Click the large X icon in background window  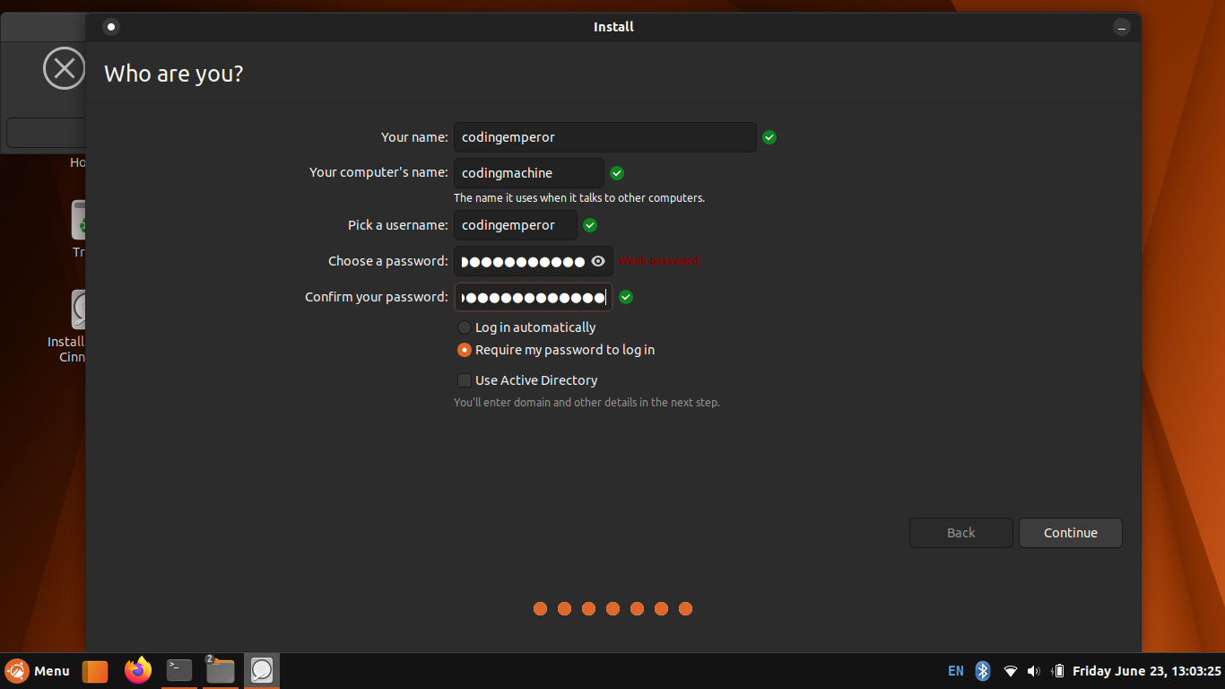pyautogui.click(x=65, y=68)
